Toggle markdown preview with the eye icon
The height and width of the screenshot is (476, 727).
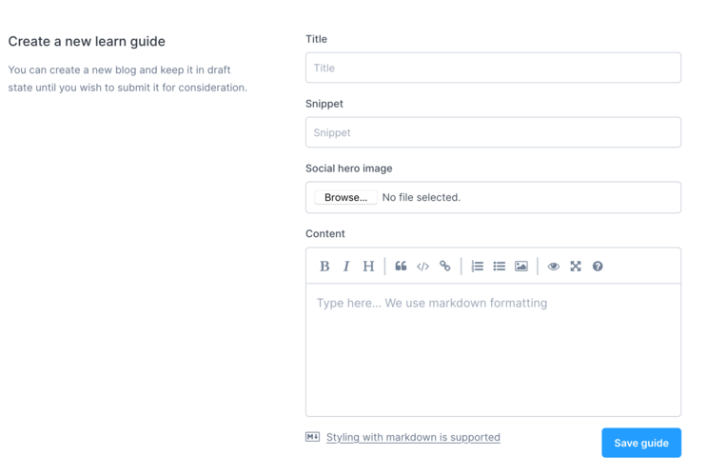(x=554, y=267)
